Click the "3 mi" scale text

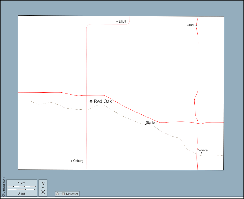(21, 193)
